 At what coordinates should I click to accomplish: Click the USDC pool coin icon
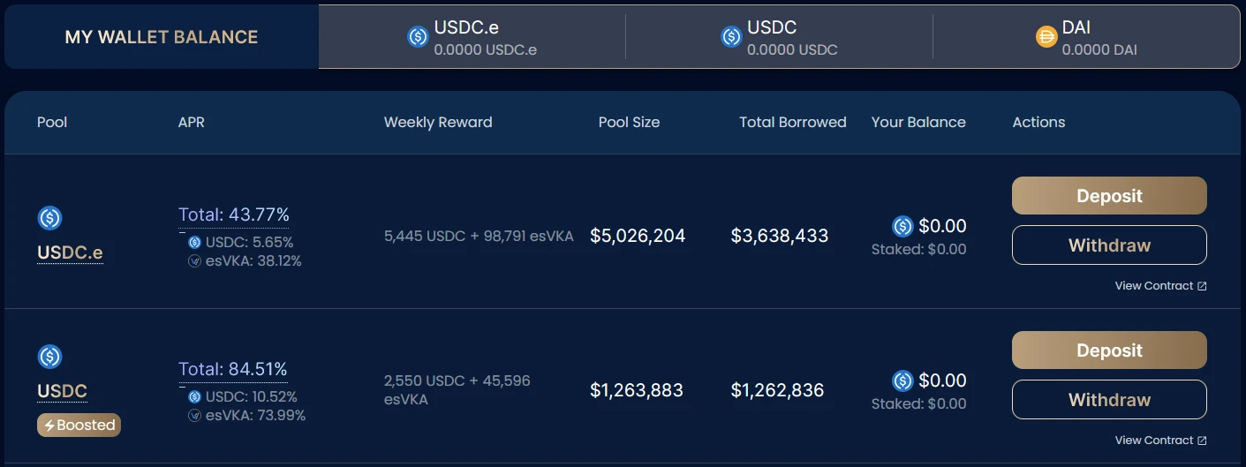click(50, 357)
